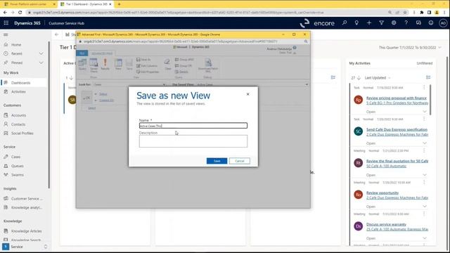
Task: Open a new browser tab
Action: click(119, 4)
